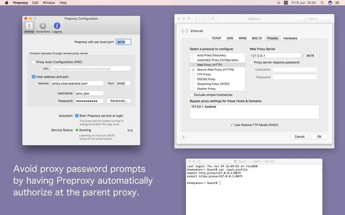The height and width of the screenshot is (215, 345).
Task: Select the Proxy Auto-Configuration (PAC) radio button
Action: (33, 62)
